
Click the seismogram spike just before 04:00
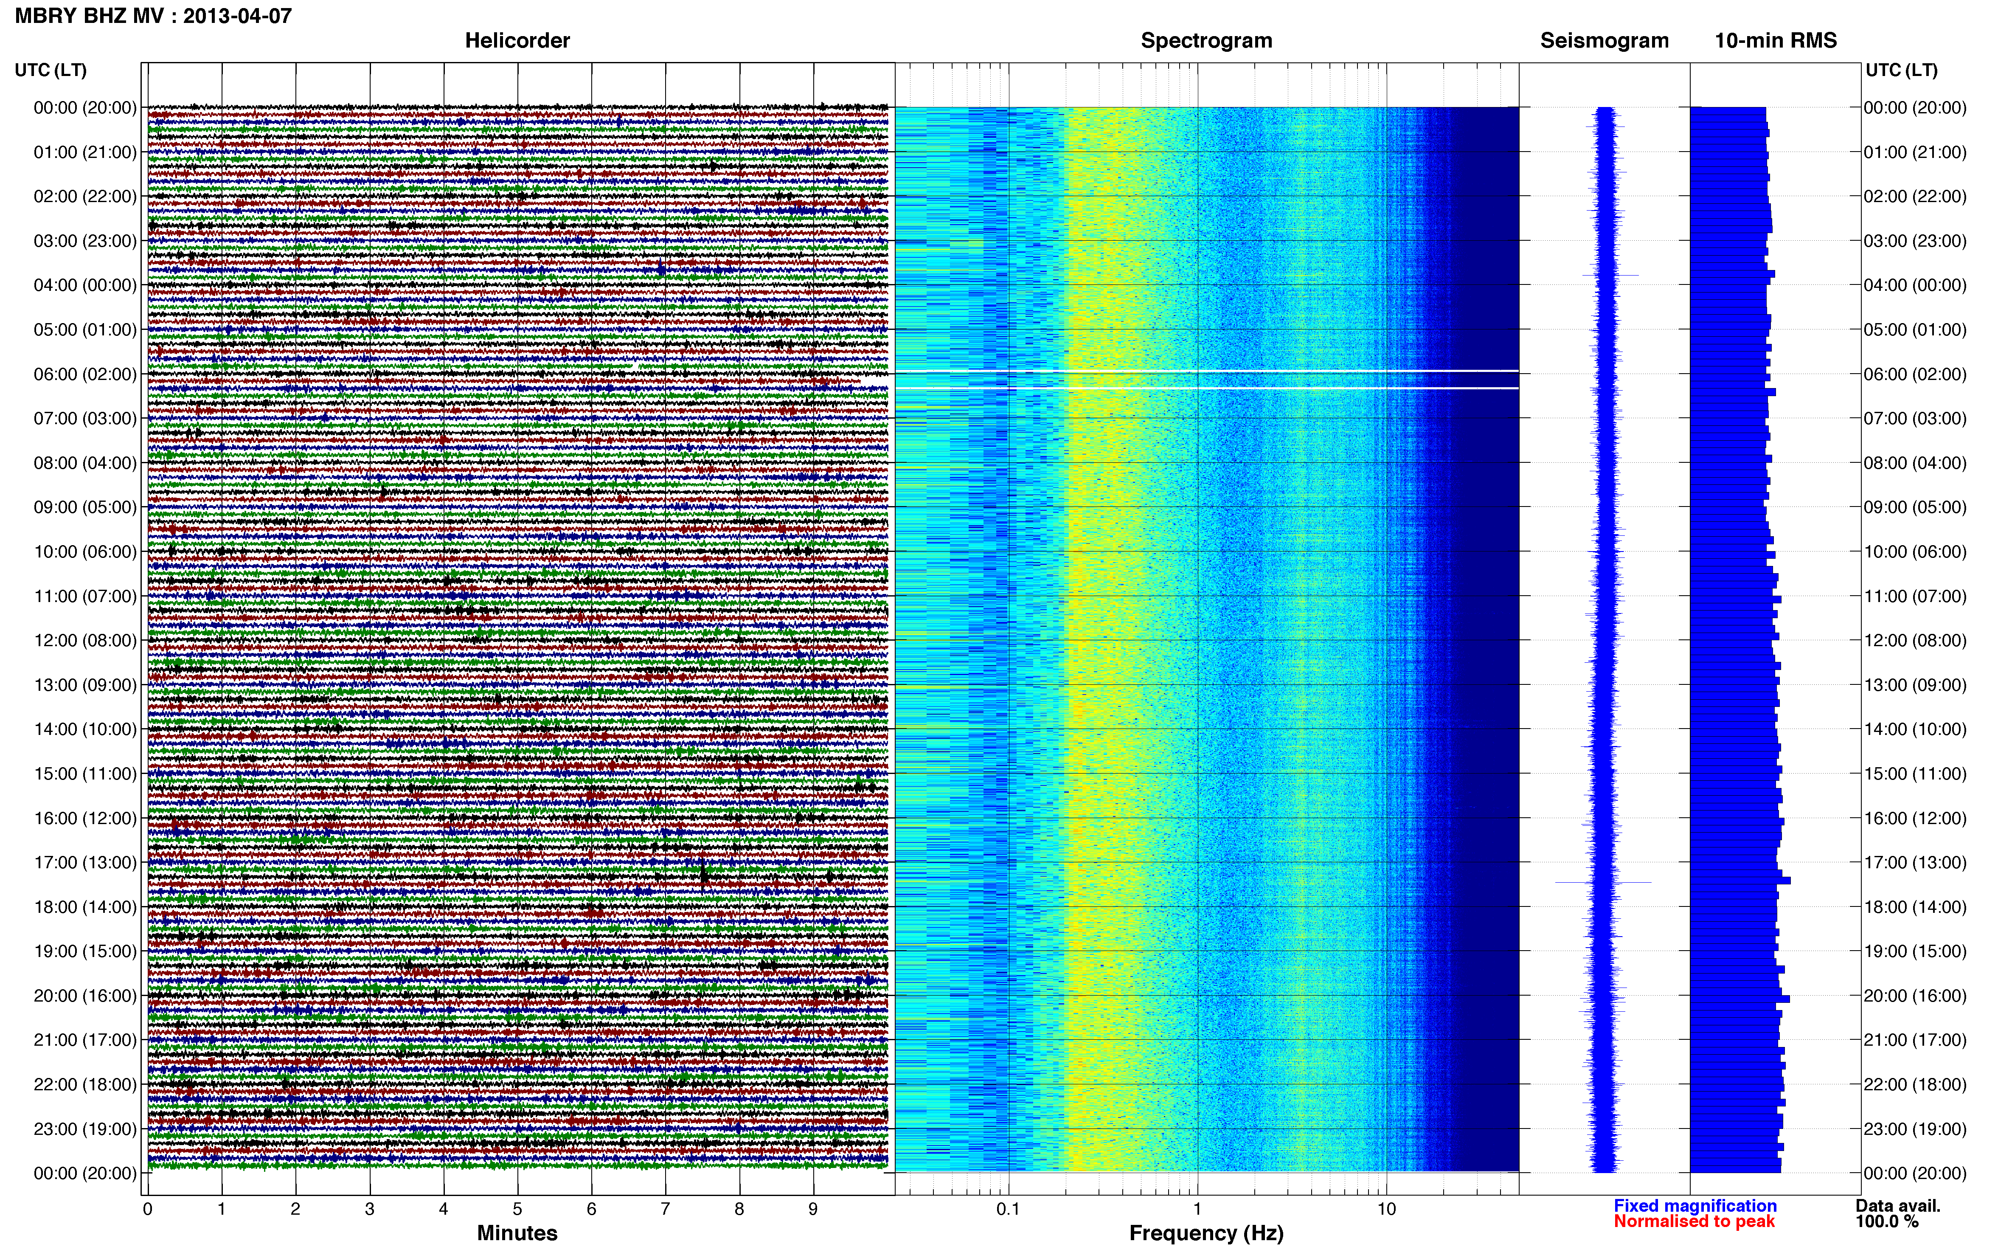coord(1610,275)
